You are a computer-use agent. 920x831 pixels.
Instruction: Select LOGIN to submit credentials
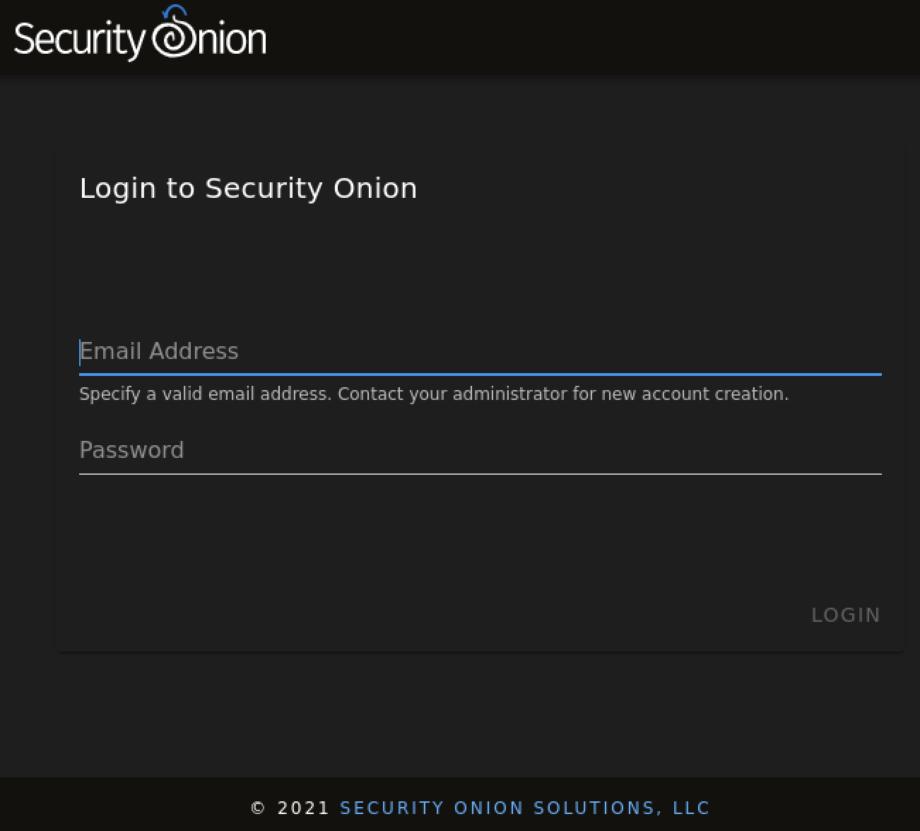click(x=846, y=615)
